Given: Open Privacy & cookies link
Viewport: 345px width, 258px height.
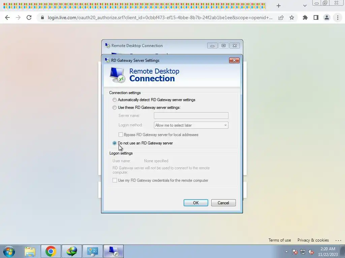Looking at the screenshot, I should coord(313,240).
